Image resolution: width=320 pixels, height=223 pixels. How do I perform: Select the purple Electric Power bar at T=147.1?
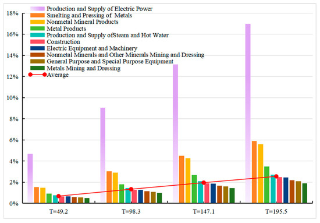click(175, 133)
